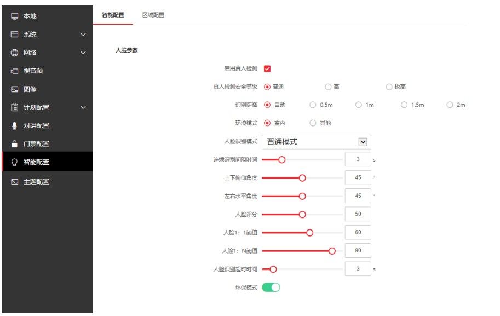Click the image icon beside 主题配置
The height and width of the screenshot is (316, 500).
[x=14, y=182]
